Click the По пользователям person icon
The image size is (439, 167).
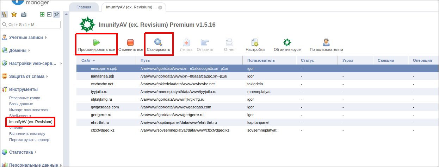(x=326, y=42)
